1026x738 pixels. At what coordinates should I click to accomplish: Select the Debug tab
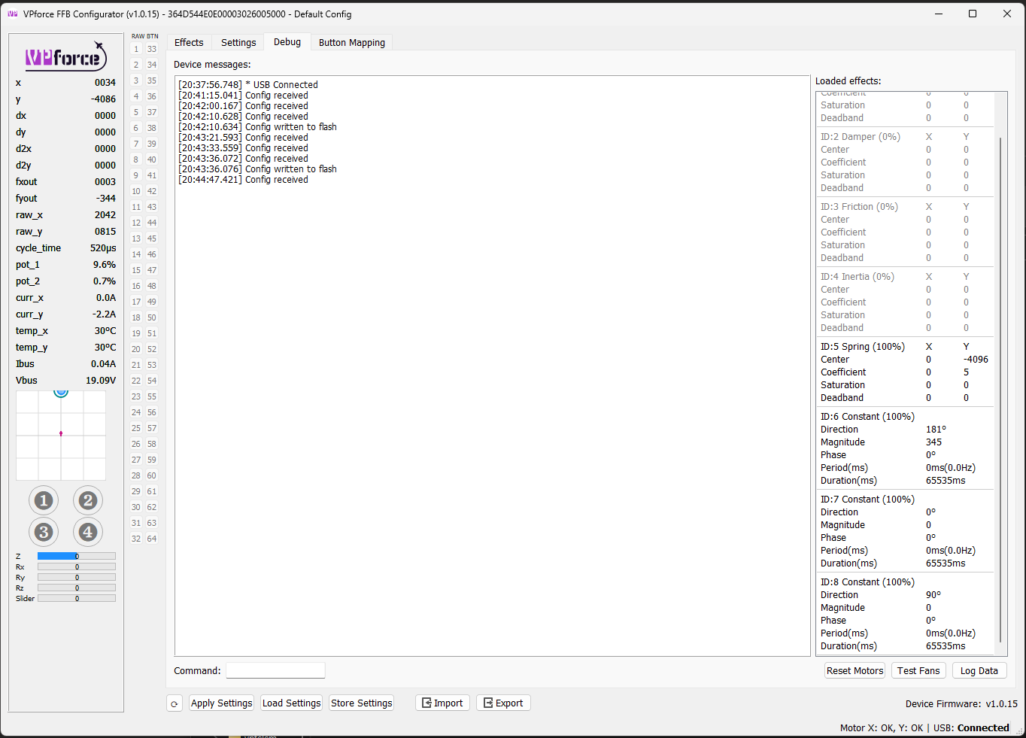pyautogui.click(x=287, y=42)
